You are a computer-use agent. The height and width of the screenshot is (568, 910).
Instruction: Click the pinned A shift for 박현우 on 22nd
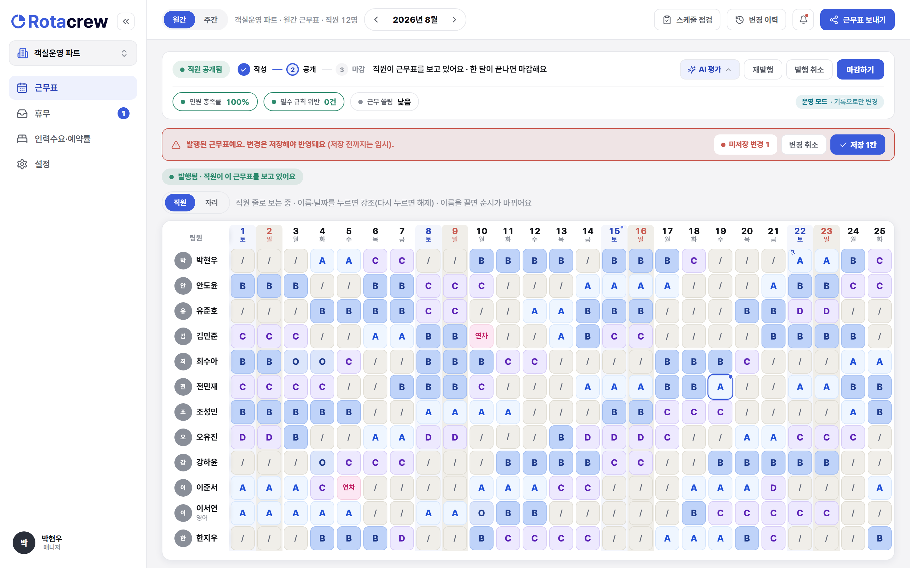point(800,260)
